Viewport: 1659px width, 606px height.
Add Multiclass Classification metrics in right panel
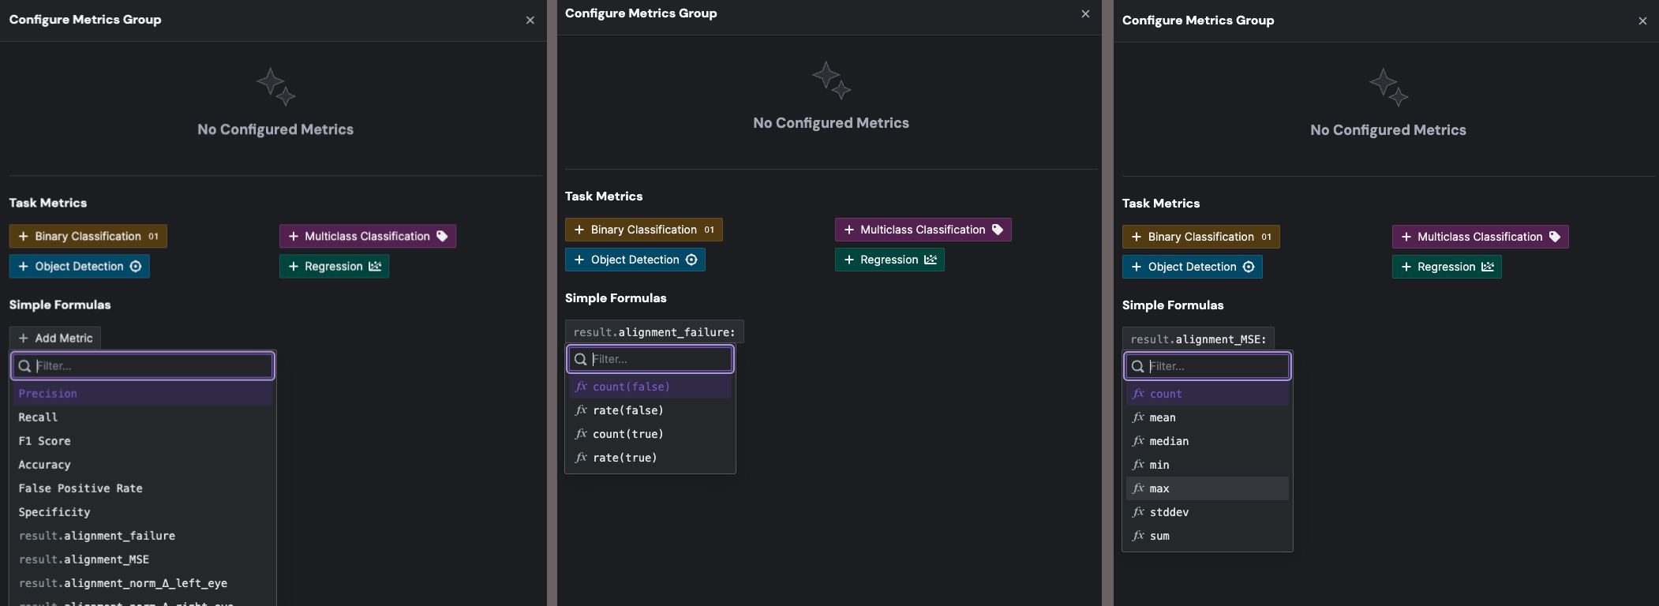tap(1481, 237)
